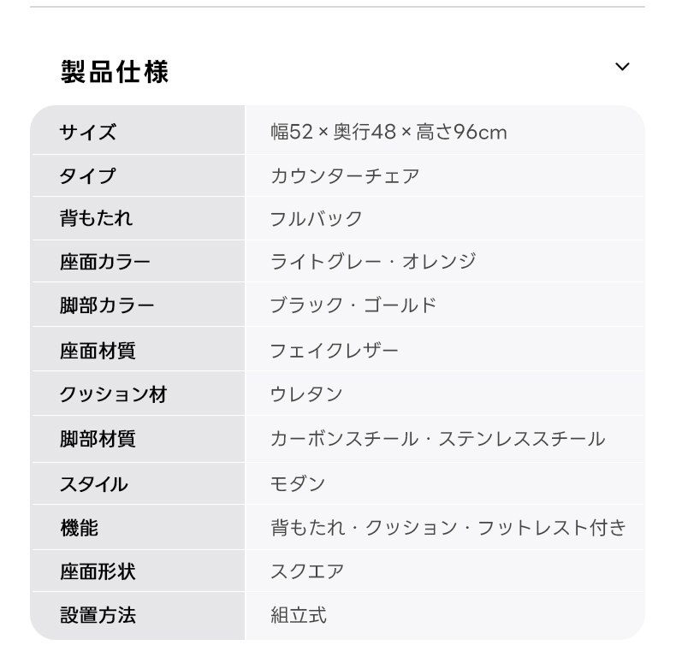This screenshot has height=663, width=676.
Task: Select the タイプ row label
Action: pos(88,176)
